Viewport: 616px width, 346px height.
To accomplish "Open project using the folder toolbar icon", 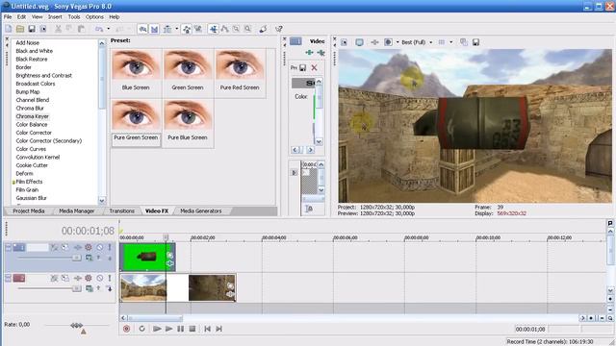I will [x=20, y=29].
